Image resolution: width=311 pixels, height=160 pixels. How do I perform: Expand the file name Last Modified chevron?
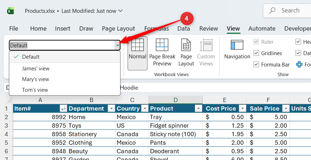[x=120, y=11]
